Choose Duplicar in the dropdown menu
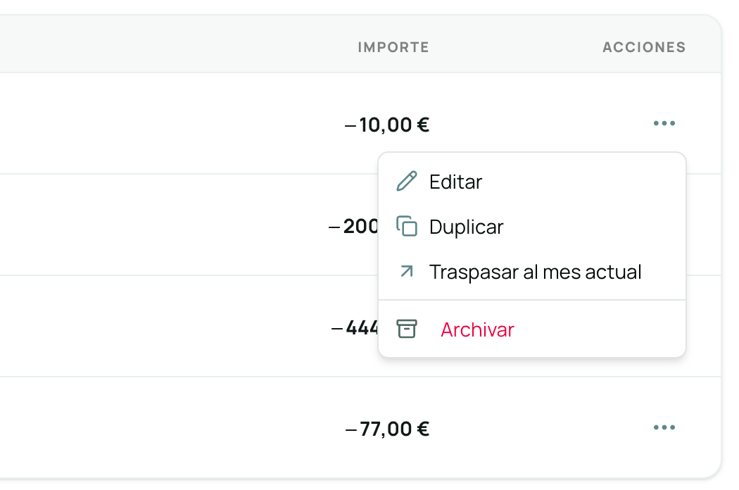Image resolution: width=739 pixels, height=490 pixels. [466, 226]
